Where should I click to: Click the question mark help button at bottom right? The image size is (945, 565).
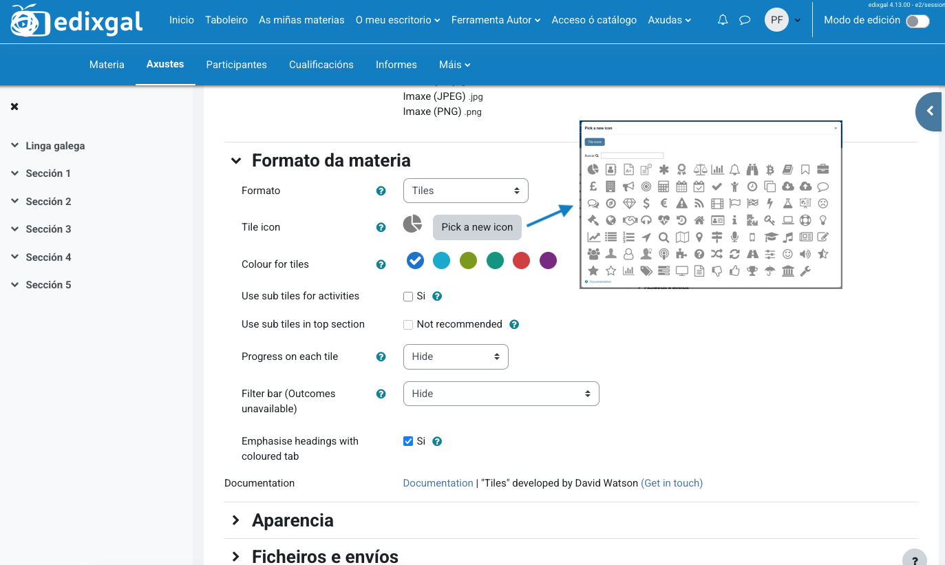[x=914, y=559]
